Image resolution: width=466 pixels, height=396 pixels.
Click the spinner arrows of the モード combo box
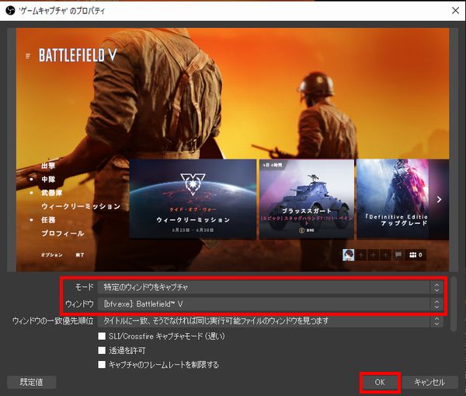(x=436, y=287)
